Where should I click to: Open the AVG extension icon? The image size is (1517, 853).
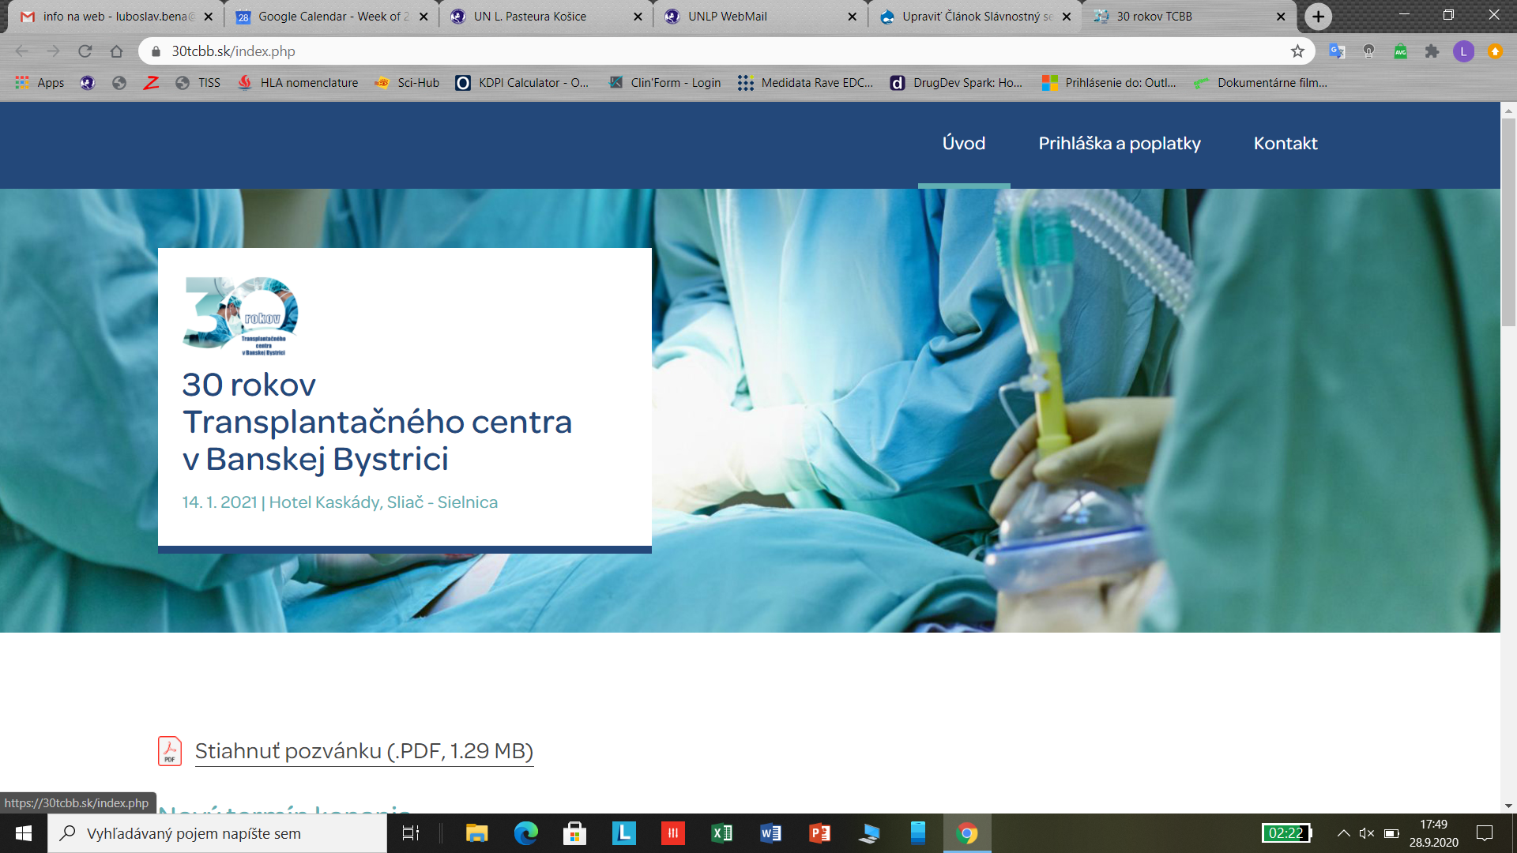point(1400,51)
